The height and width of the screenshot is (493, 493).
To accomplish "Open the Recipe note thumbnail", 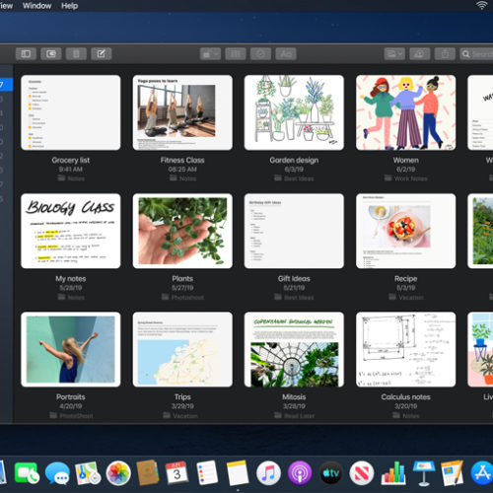I will (406, 231).
